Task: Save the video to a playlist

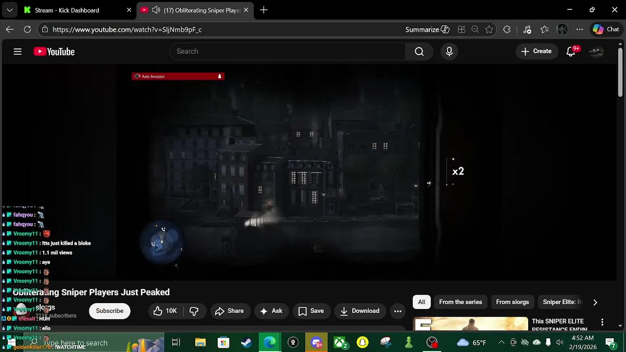Action: [311, 311]
